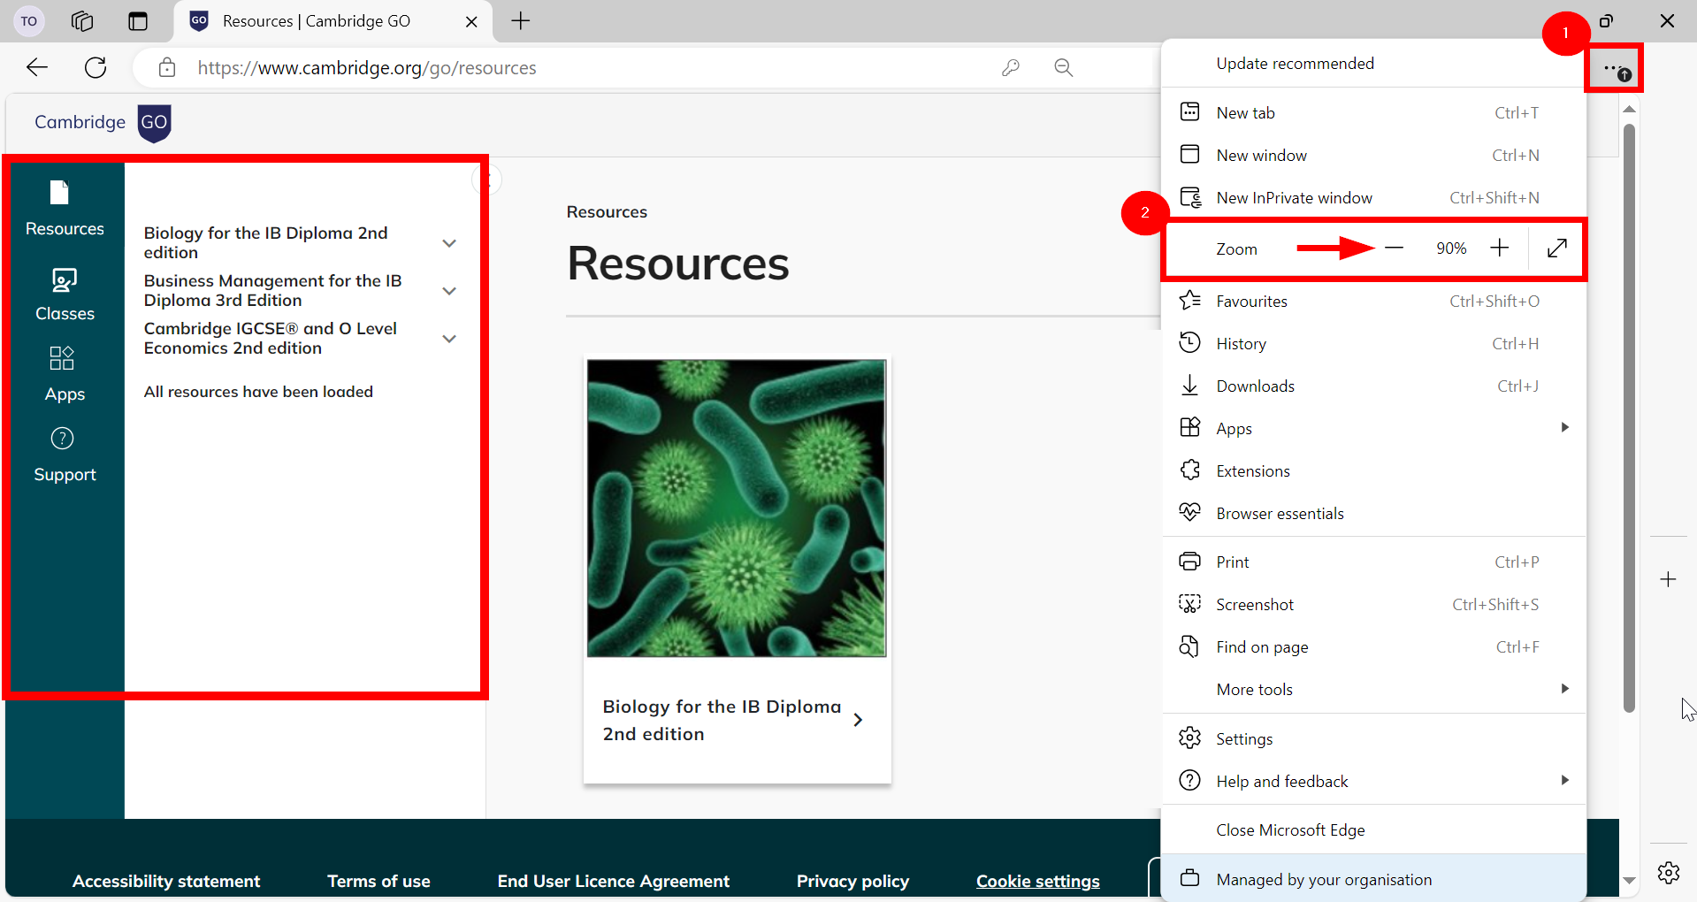Open Extensions from the menu
Viewport: 1697px width, 902px height.
pyautogui.click(x=1373, y=470)
